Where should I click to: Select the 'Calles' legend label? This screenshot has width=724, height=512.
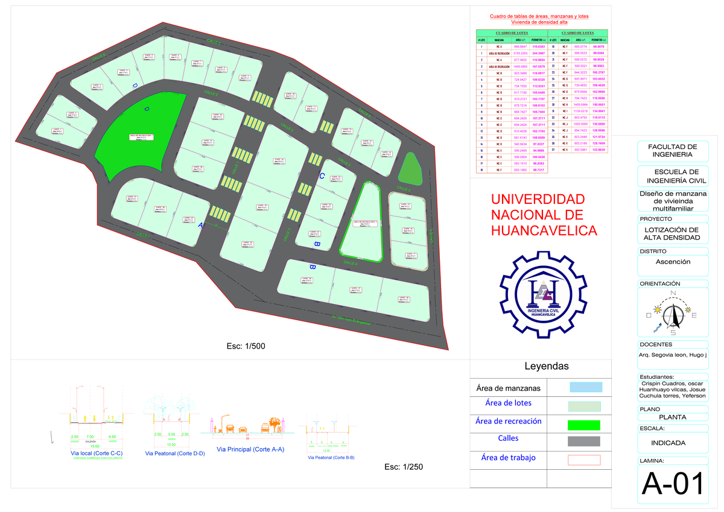pyautogui.click(x=508, y=438)
